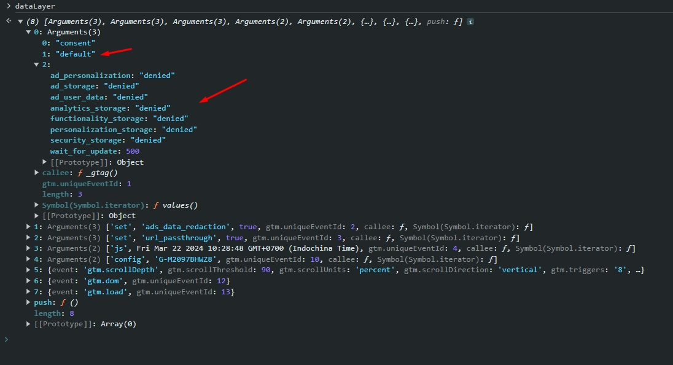The width and height of the screenshot is (673, 365).
Task: Expand the [[Prototype]]: Array(0) entry
Action: pos(28,324)
